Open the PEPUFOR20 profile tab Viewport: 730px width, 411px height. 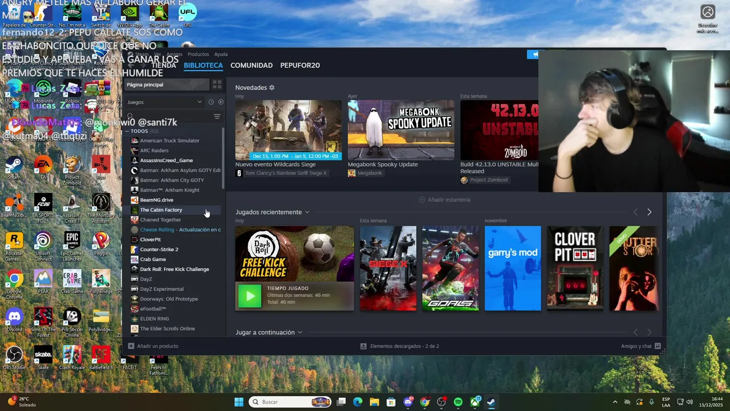tap(300, 66)
